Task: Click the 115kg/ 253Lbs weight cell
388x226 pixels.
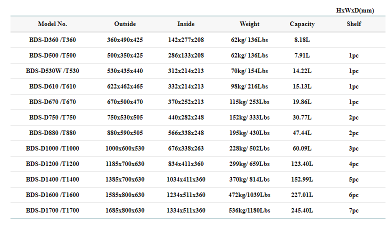Action: tap(249, 102)
